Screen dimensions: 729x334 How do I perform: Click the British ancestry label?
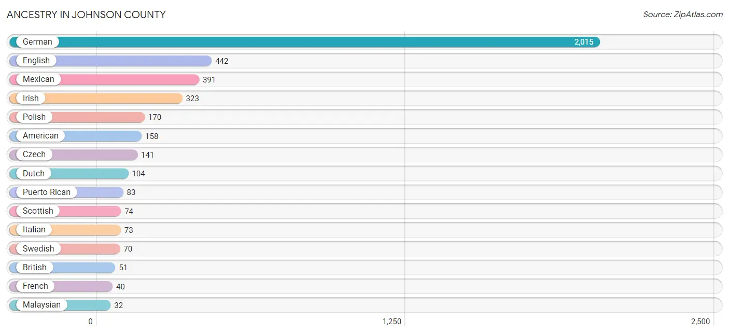[x=35, y=267]
